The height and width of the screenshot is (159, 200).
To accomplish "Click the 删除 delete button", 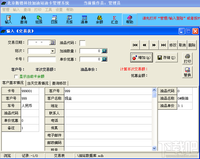I will point(192,45).
